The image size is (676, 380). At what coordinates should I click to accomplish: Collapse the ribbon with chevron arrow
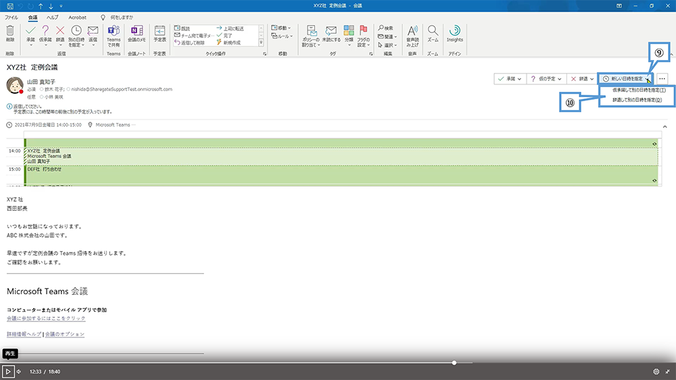click(671, 54)
